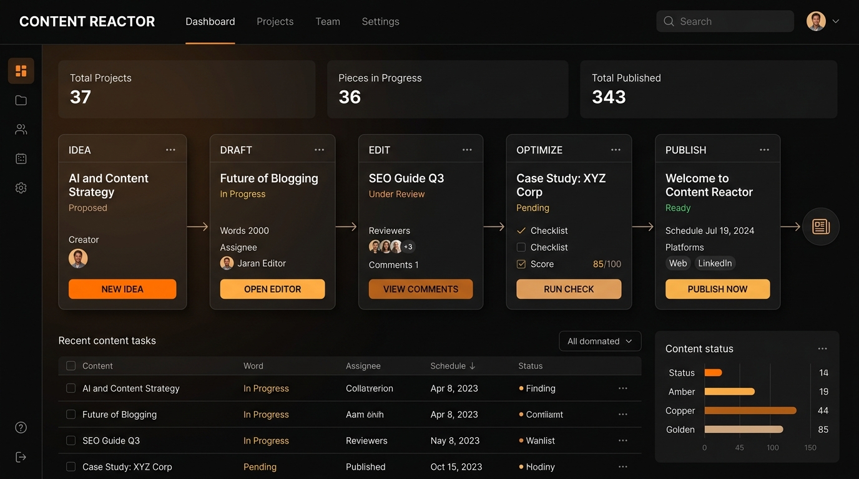This screenshot has width=859, height=479.
Task: Sort by the Content column header
Action: (98, 366)
